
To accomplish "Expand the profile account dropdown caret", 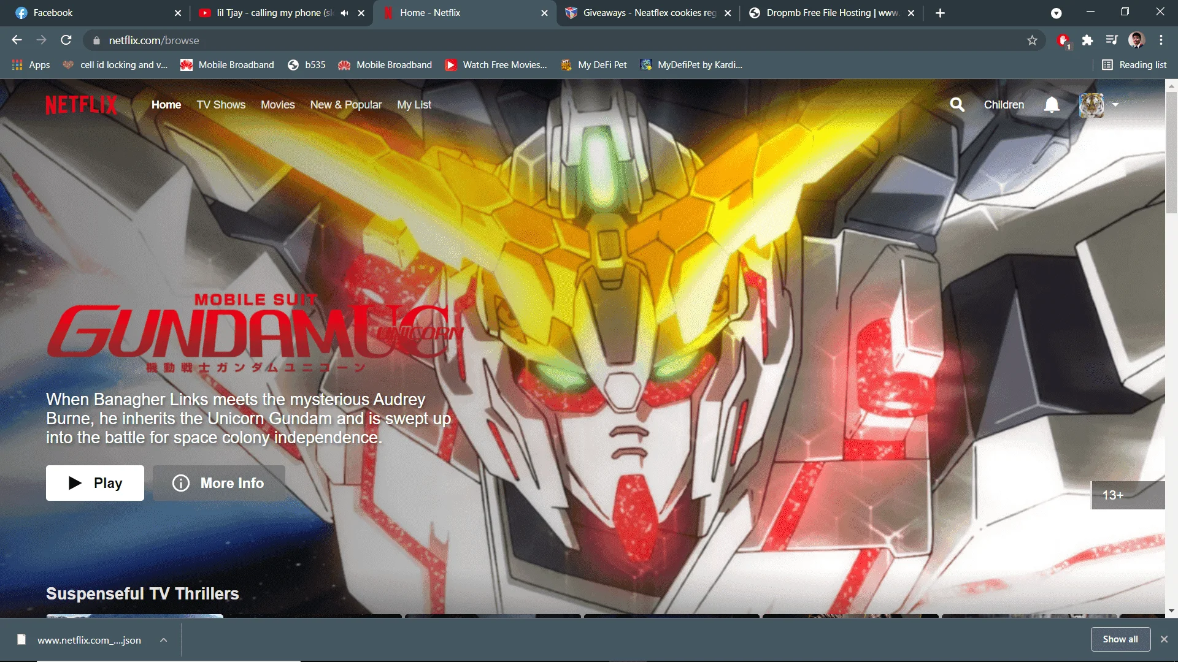I will pyautogui.click(x=1115, y=105).
